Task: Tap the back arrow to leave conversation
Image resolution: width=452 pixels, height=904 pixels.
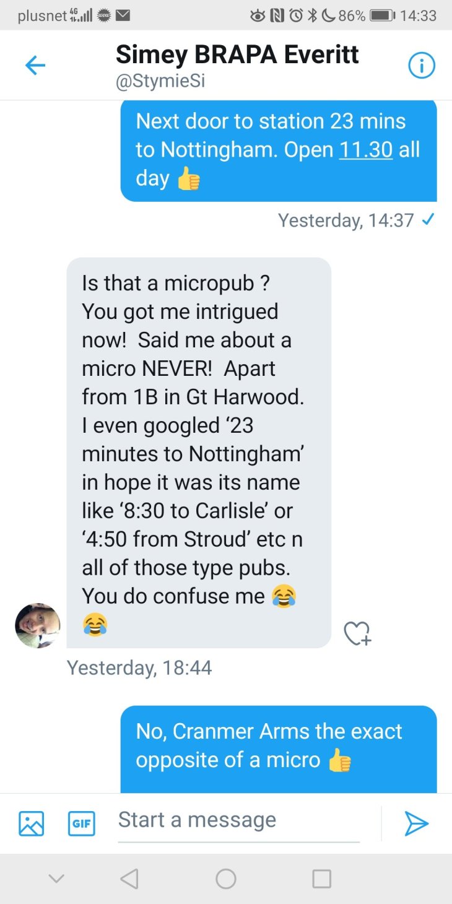Action: click(x=35, y=65)
